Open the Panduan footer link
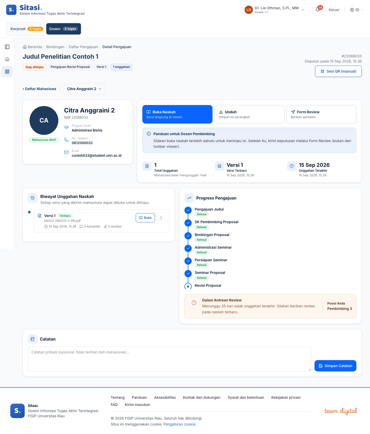 (139, 397)
